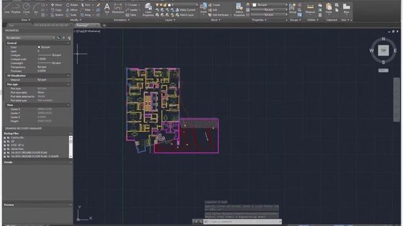Select the Polyline tool
Image resolution: width=403 pixels, height=226 pixels.
pos(16,8)
